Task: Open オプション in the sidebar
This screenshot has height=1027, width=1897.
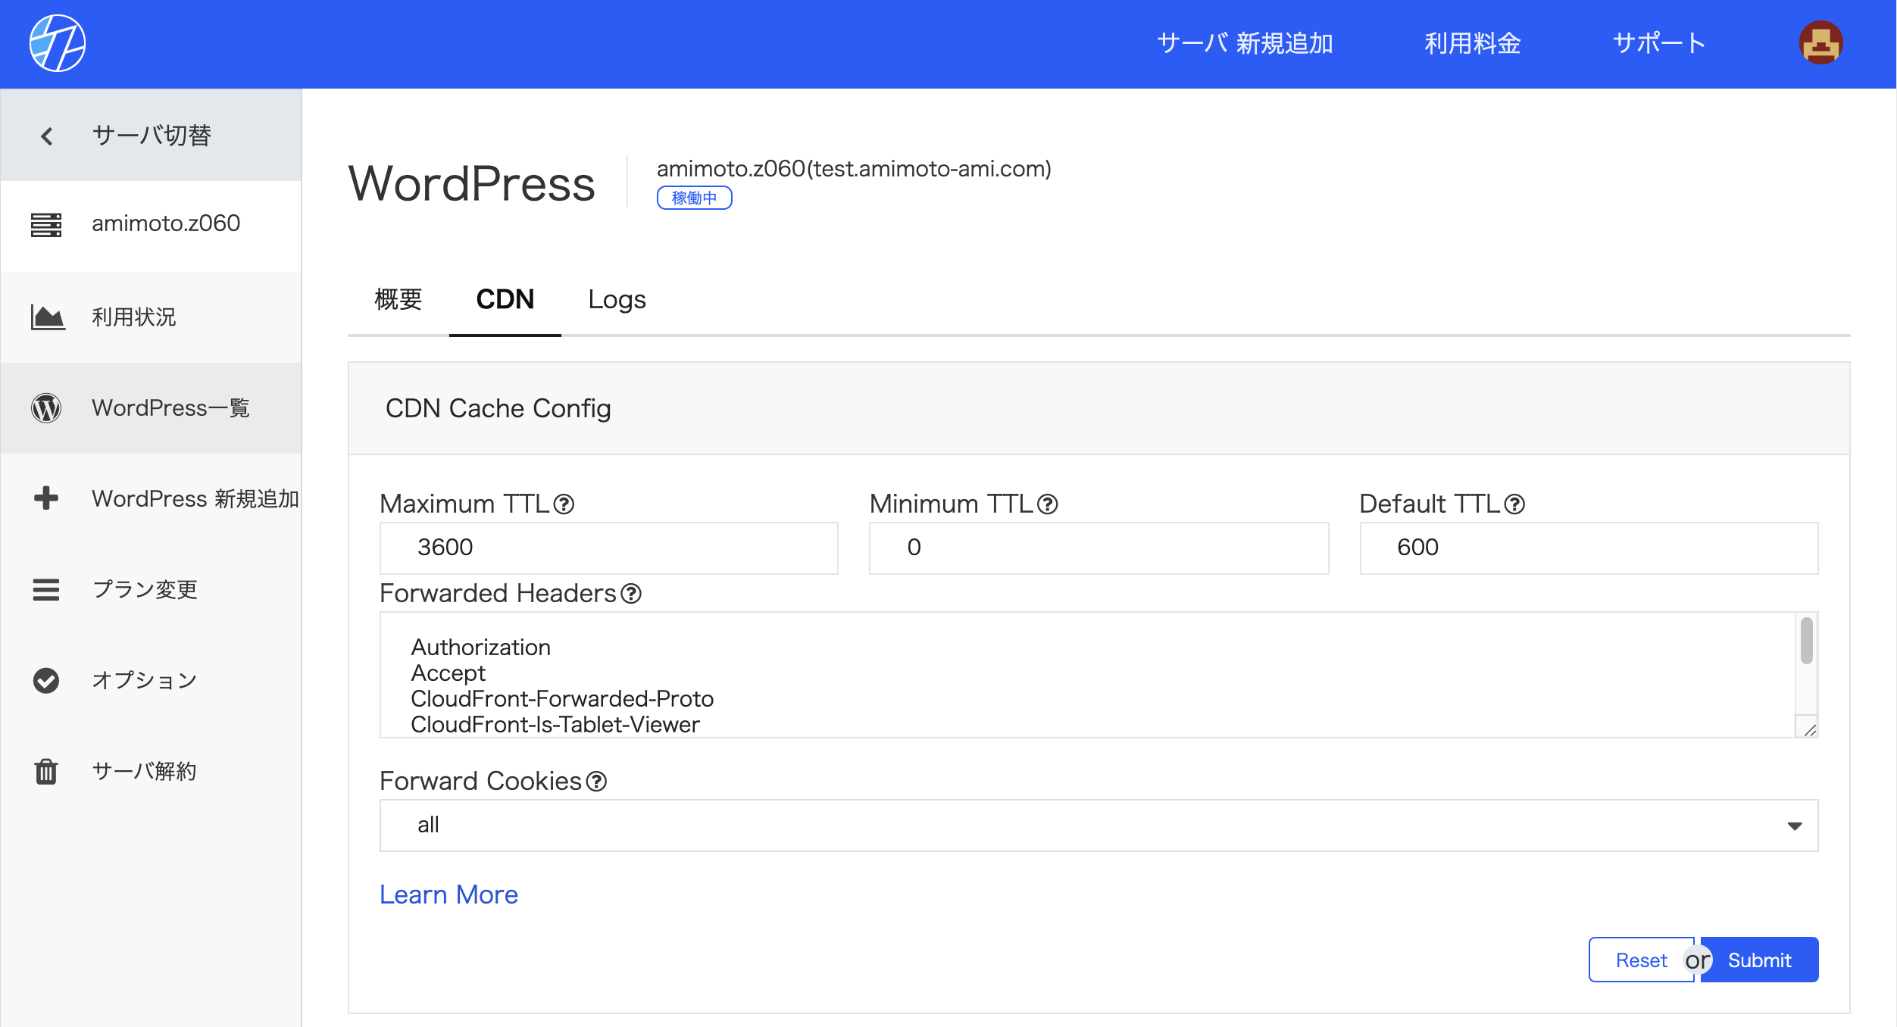Action: (x=151, y=680)
